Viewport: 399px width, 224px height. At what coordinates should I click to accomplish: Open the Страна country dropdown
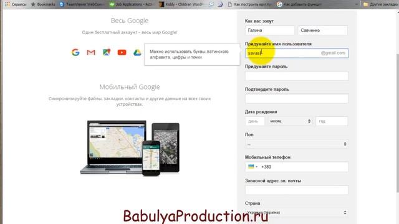pos(297,212)
